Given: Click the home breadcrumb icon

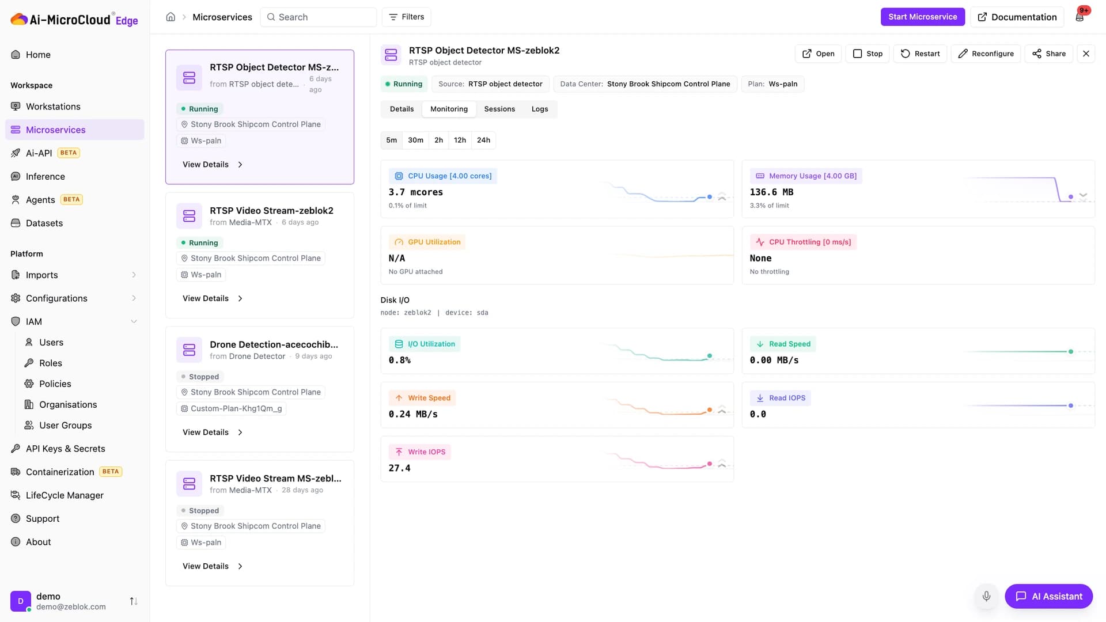Looking at the screenshot, I should [x=171, y=17].
